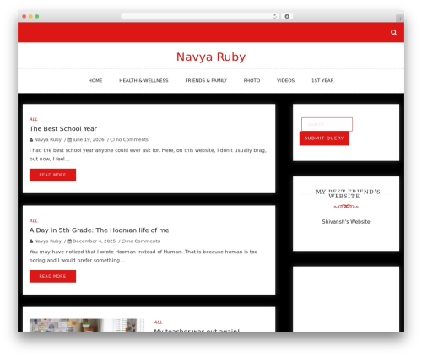Viewport: 422px width, 357px height.
Task: Click Navya Ruby author on December 4 post
Action: 47,241
